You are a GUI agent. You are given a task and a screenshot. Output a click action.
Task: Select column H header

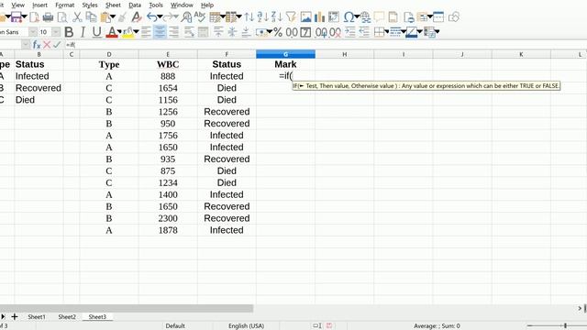tap(345, 55)
